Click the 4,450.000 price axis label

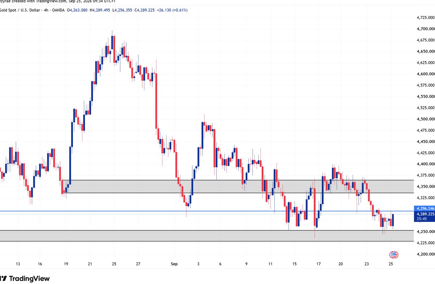[x=426, y=141]
